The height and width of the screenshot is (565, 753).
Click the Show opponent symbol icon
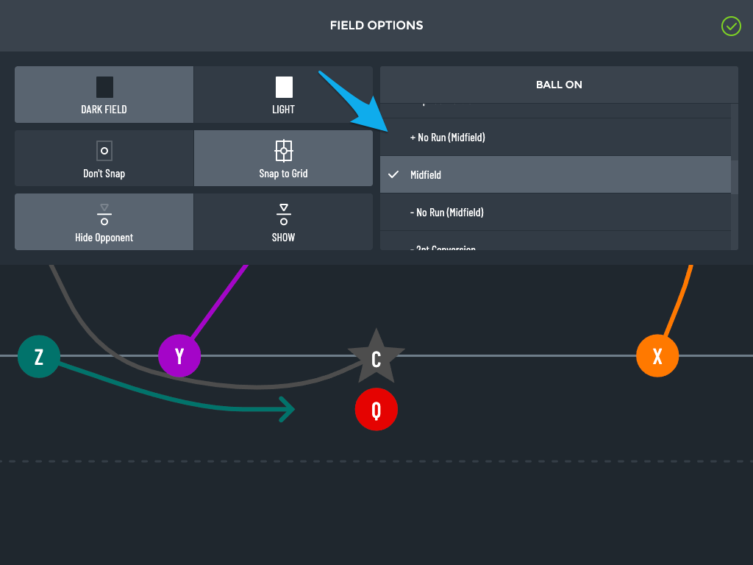tap(284, 215)
